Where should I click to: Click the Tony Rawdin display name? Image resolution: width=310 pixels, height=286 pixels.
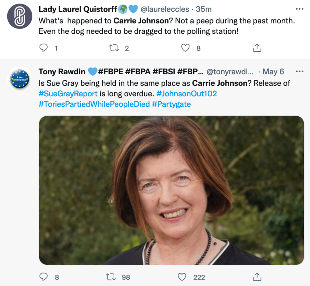[x=62, y=72]
